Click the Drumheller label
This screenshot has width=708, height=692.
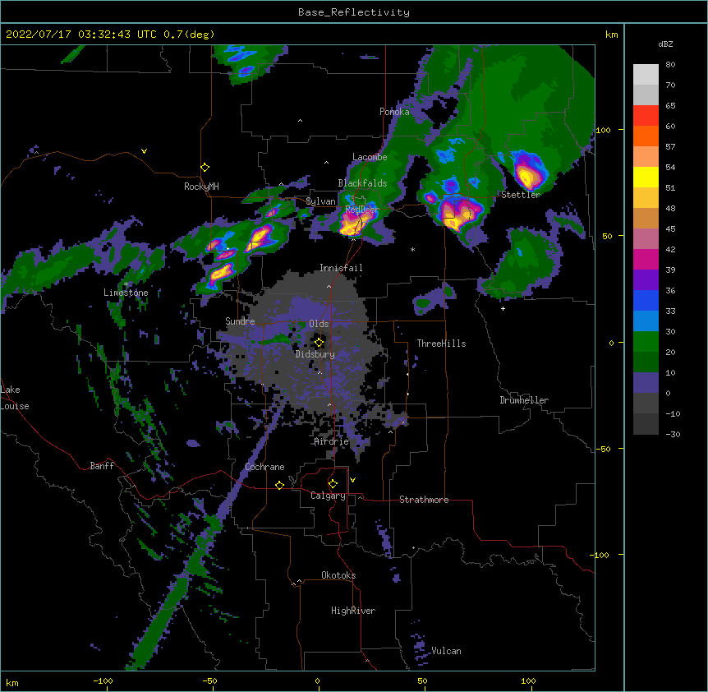pos(524,400)
